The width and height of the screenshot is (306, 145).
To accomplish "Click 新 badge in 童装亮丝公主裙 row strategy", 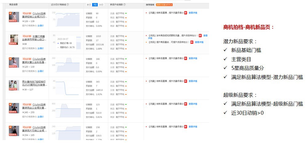I will point(185,104).
